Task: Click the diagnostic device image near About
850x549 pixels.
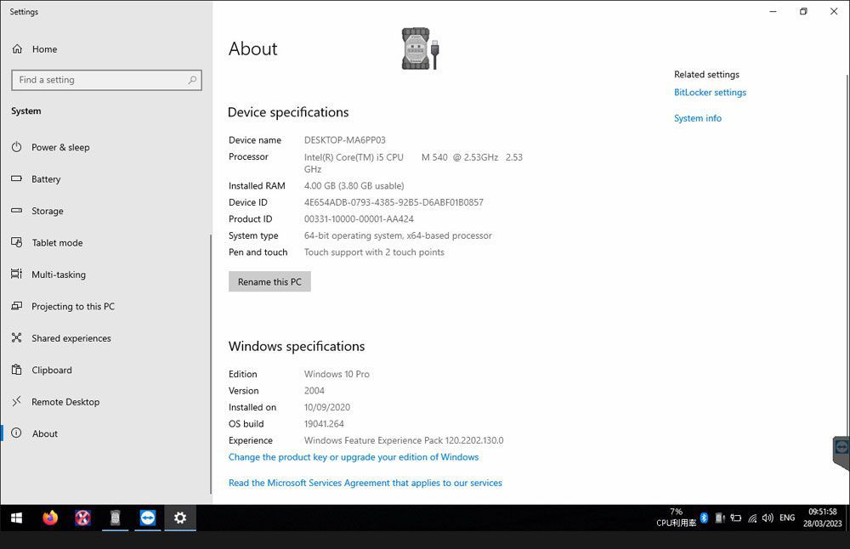Action: 420,48
